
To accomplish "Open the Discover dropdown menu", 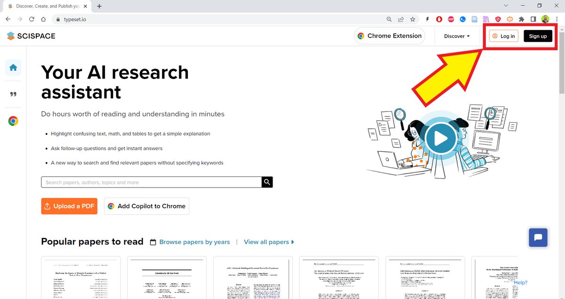I will pos(456,36).
